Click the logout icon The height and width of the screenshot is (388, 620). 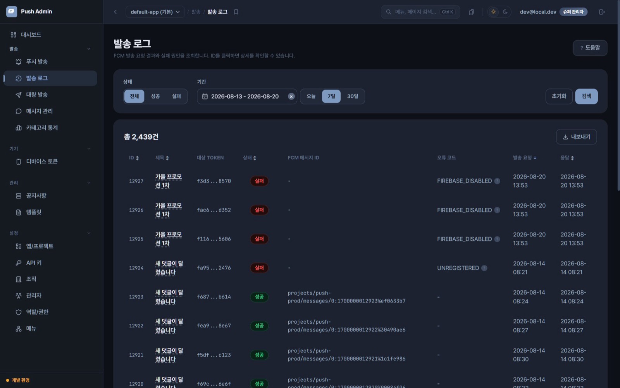(x=602, y=12)
